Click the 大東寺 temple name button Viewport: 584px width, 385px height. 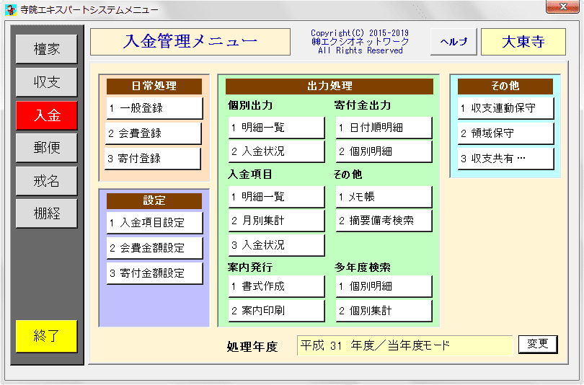pos(523,42)
